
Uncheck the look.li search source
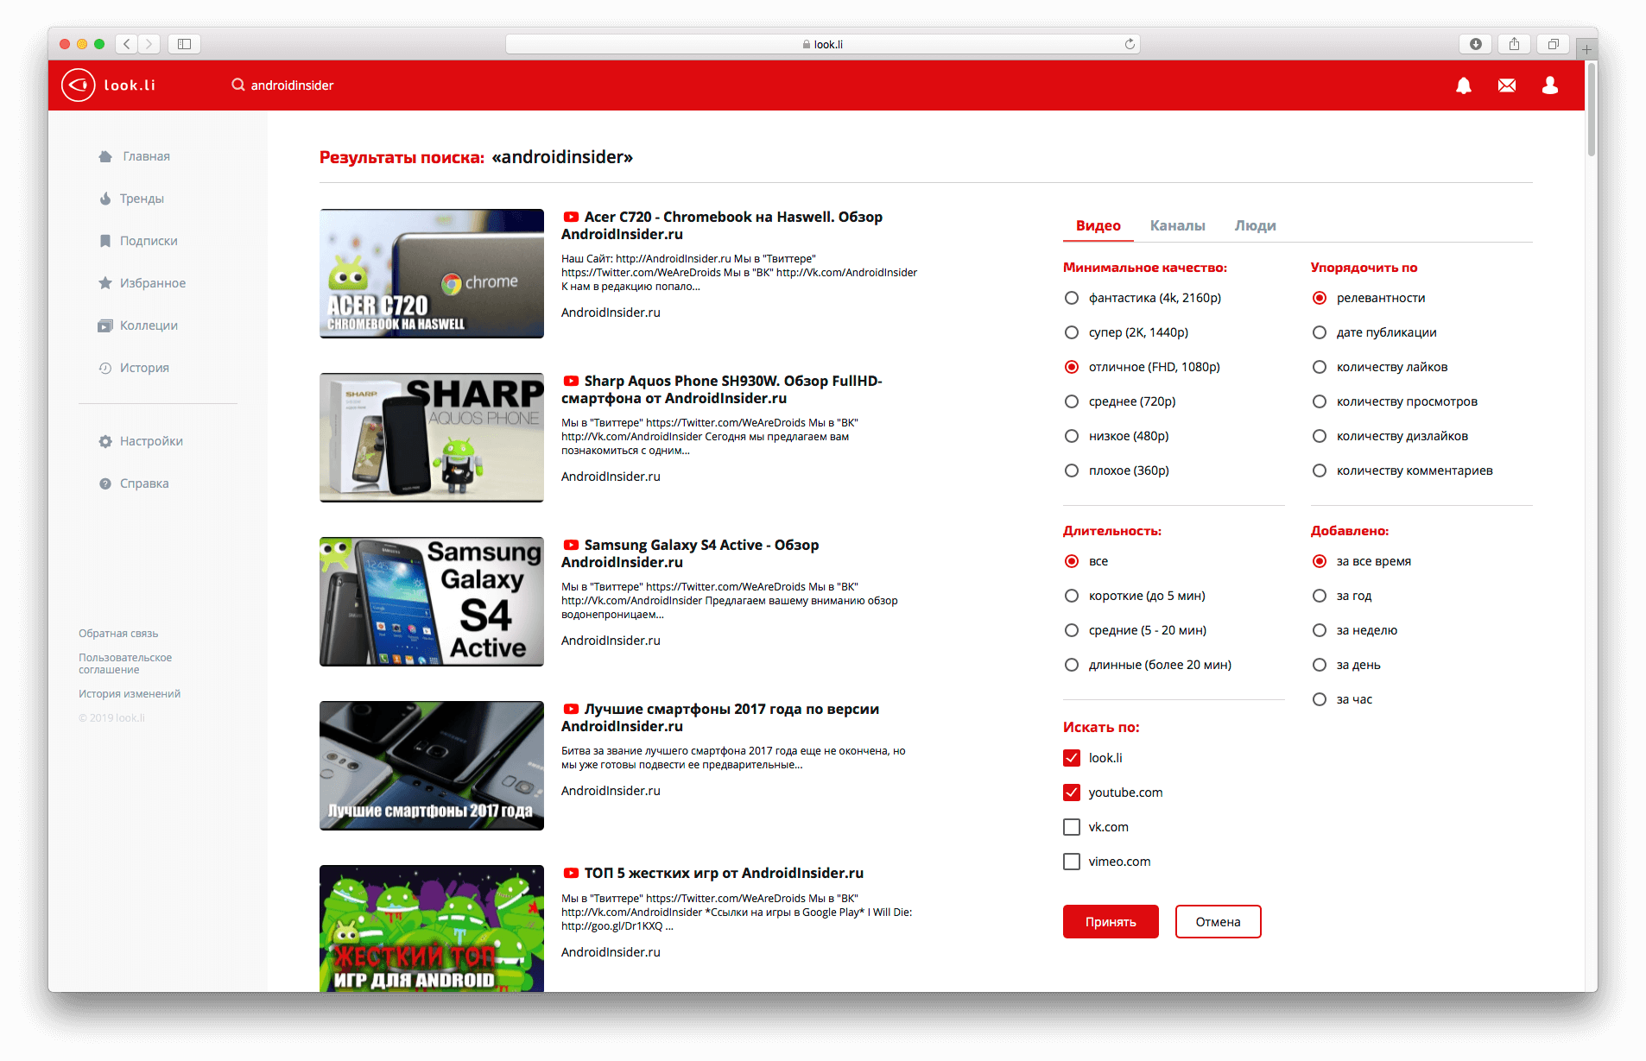(x=1072, y=758)
